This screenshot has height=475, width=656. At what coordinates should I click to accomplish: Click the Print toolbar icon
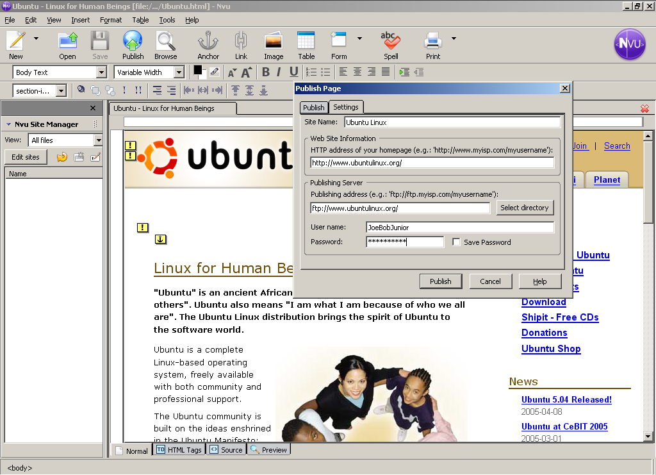click(432, 41)
